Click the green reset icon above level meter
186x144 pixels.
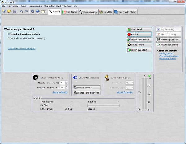(x=149, y=76)
